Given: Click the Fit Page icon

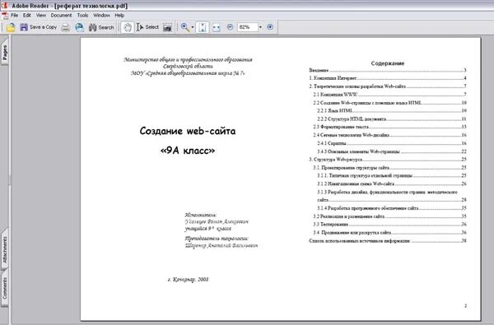Looking at the screenshot, I should click(203, 28).
